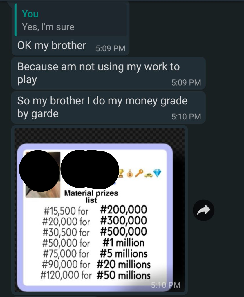This screenshot has width=244, height=297.
Task: Tap the 5:10 PM timestamp on image
Action: [166, 285]
